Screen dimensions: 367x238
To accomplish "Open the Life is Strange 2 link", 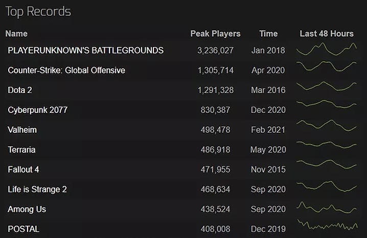I will [37, 189].
